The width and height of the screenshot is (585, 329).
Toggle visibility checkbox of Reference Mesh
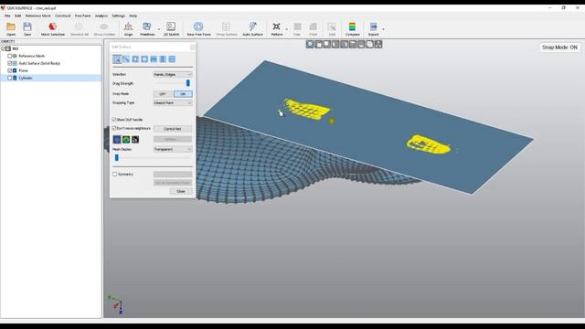(x=10, y=56)
